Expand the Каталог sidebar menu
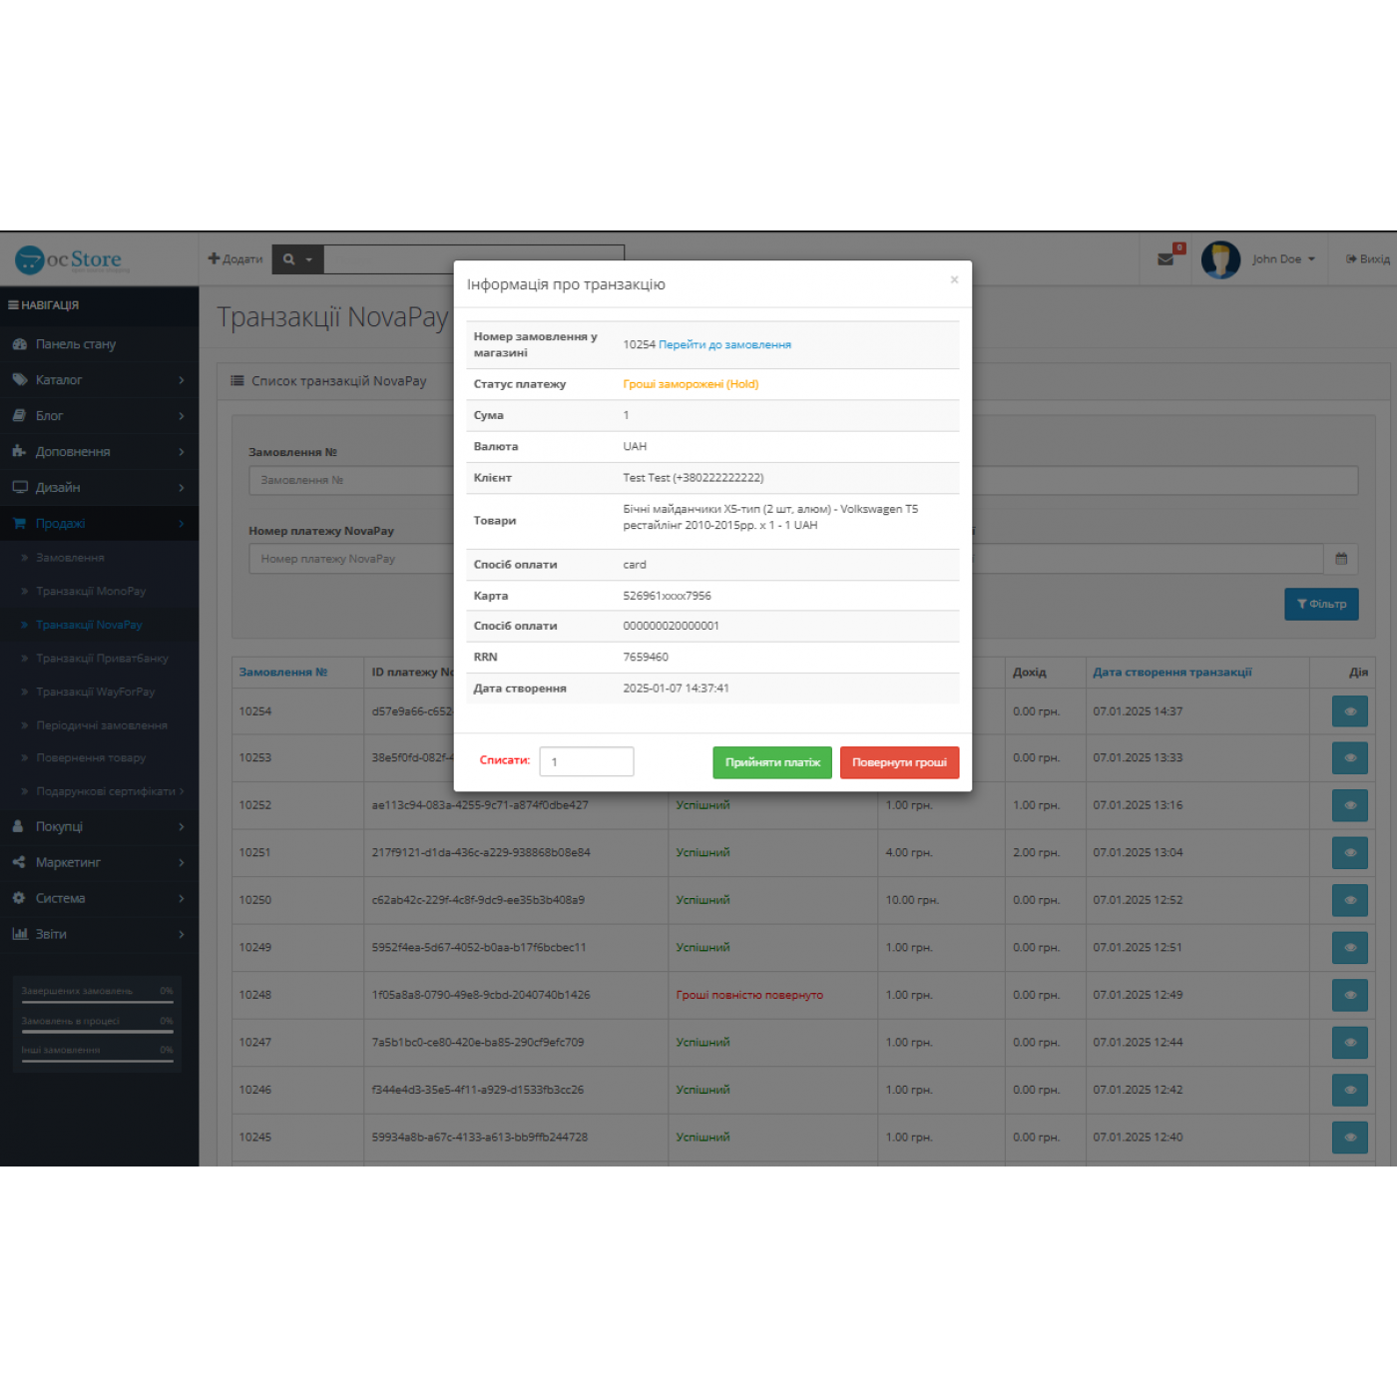Viewport: 1397px width, 1397px height. pyautogui.click(x=98, y=380)
